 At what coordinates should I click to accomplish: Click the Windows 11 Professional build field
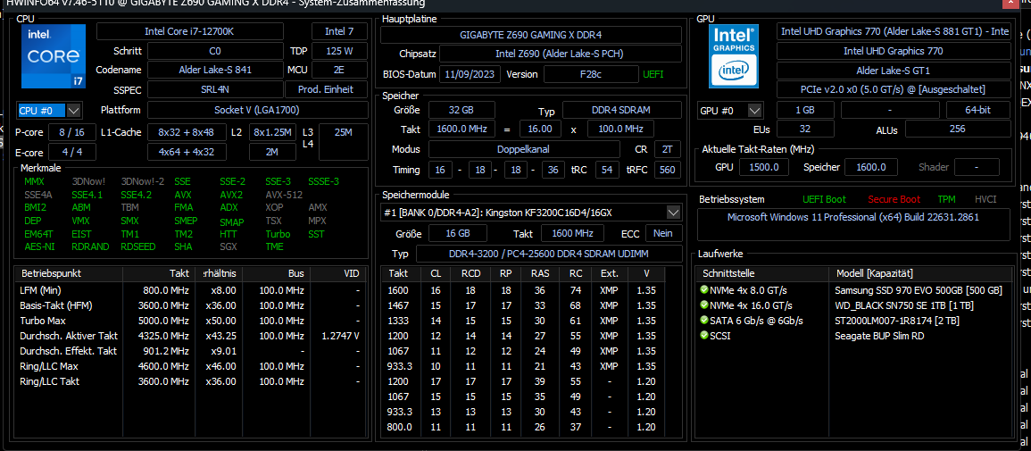pyautogui.click(x=853, y=223)
